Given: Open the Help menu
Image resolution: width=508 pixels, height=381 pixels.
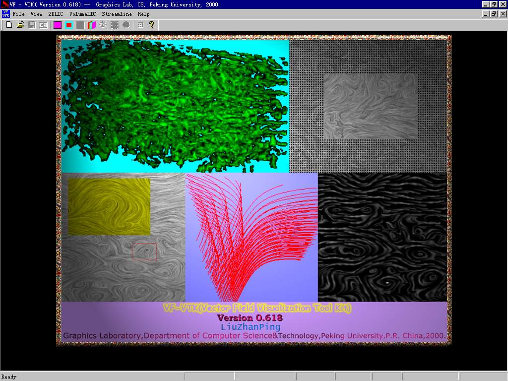Looking at the screenshot, I should (x=143, y=14).
